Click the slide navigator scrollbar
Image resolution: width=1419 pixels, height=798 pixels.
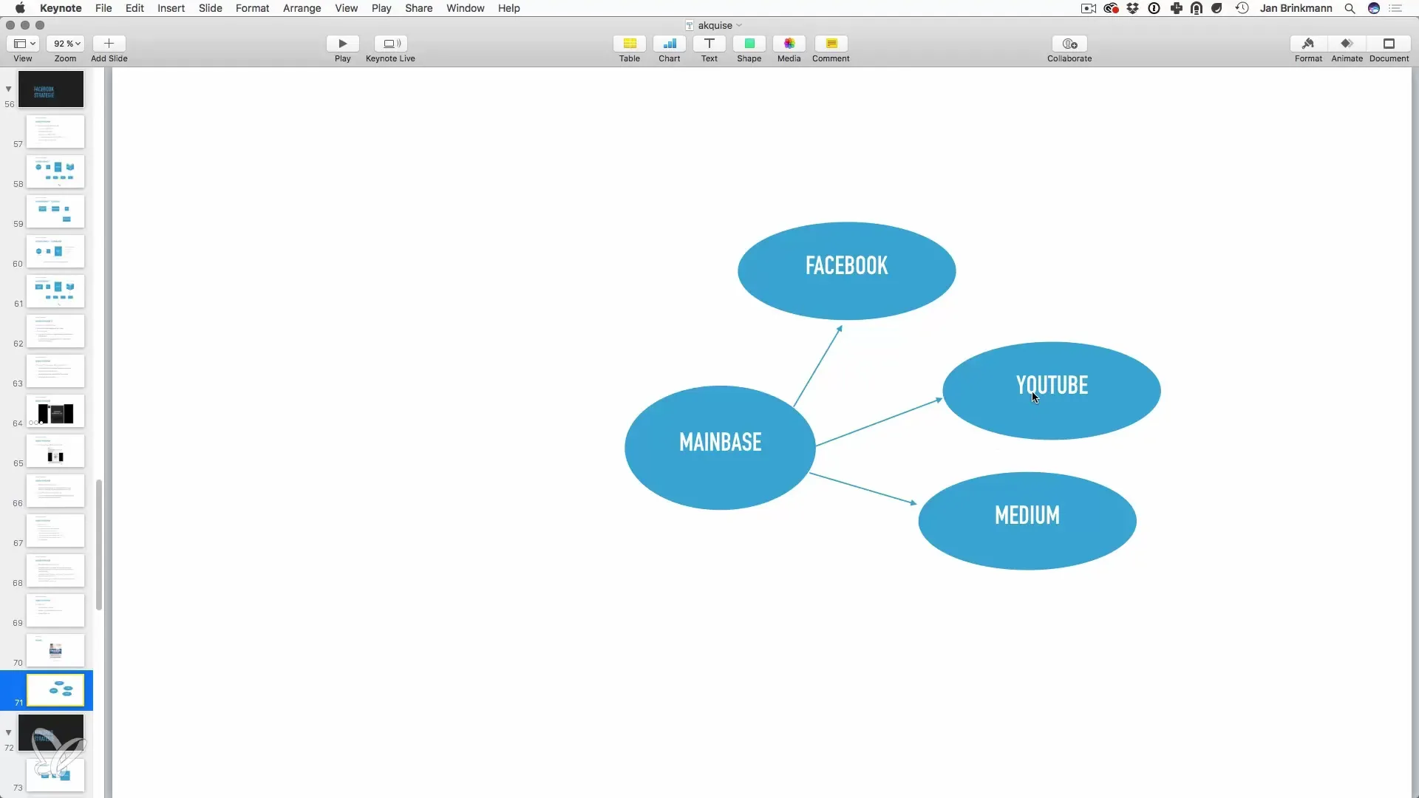coord(99,545)
